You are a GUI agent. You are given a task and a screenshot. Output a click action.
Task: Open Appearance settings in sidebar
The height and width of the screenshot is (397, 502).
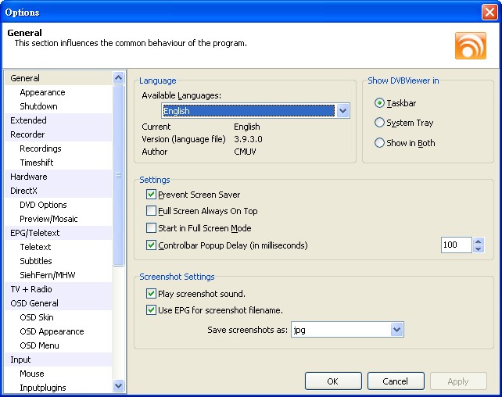[x=42, y=92]
